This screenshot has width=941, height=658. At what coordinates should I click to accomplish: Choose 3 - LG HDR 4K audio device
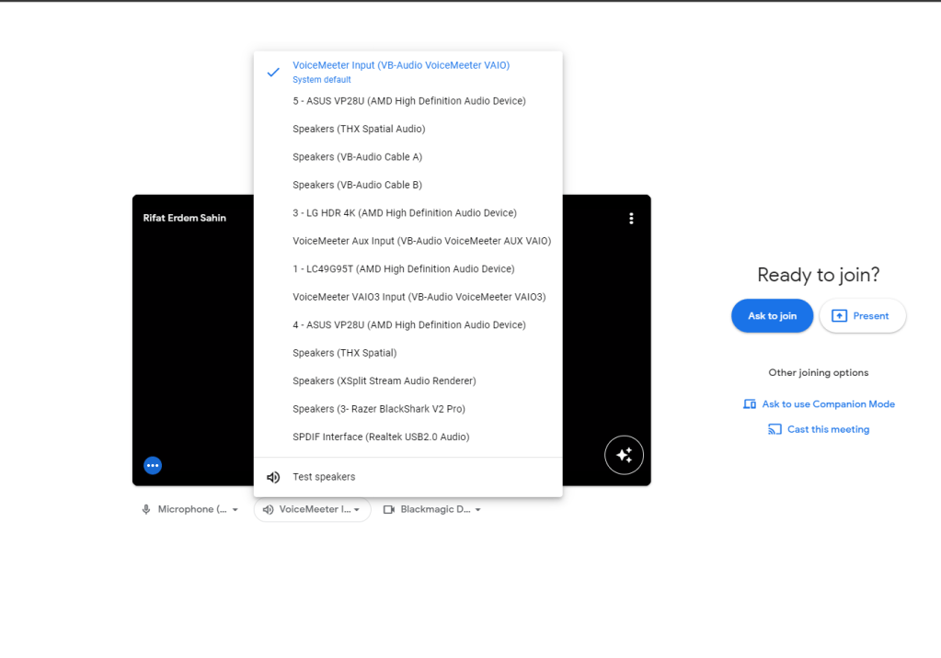408,213
